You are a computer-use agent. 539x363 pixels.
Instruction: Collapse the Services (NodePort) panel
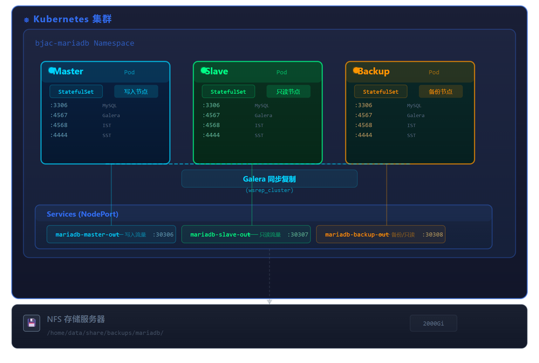point(82,214)
